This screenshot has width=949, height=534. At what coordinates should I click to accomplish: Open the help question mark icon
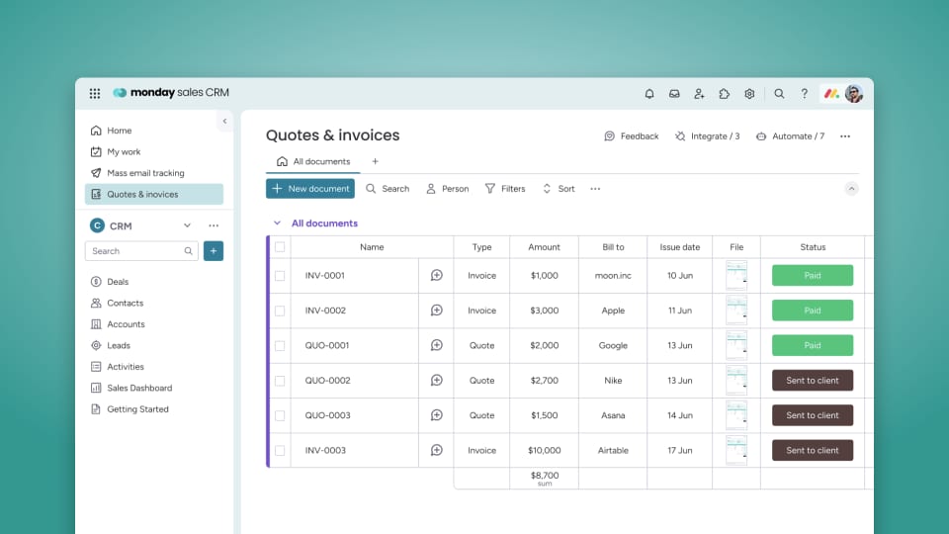click(804, 94)
